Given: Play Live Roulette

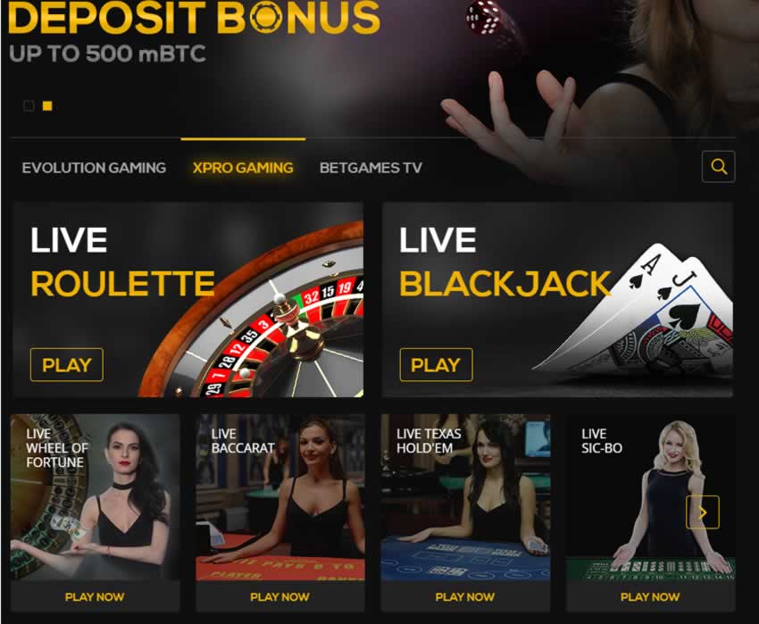Looking at the screenshot, I should click(67, 364).
